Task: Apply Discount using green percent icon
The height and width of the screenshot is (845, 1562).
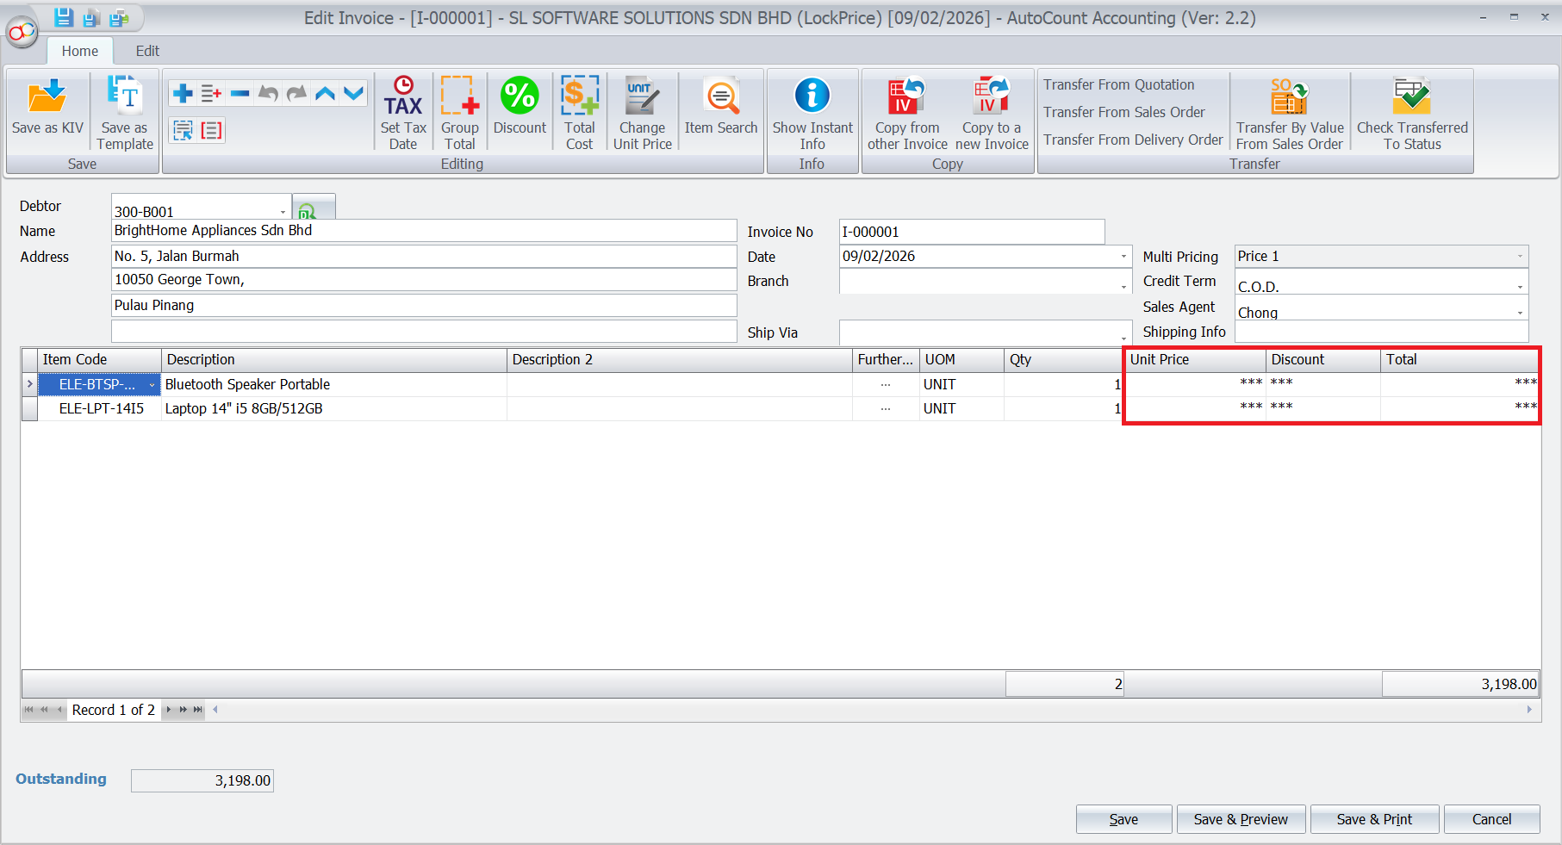Action: click(x=520, y=107)
